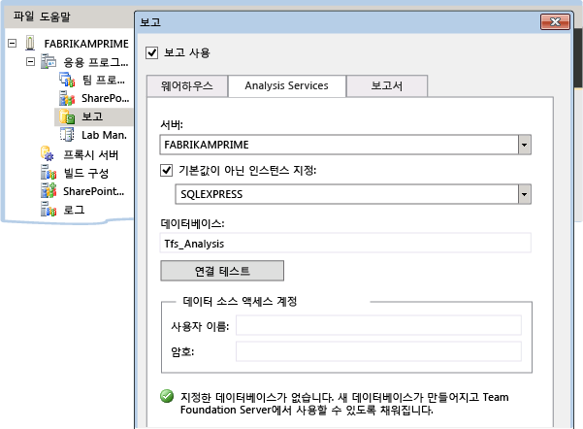Select the Lab Man. tree item
The width and height of the screenshot is (583, 429).
[104, 135]
